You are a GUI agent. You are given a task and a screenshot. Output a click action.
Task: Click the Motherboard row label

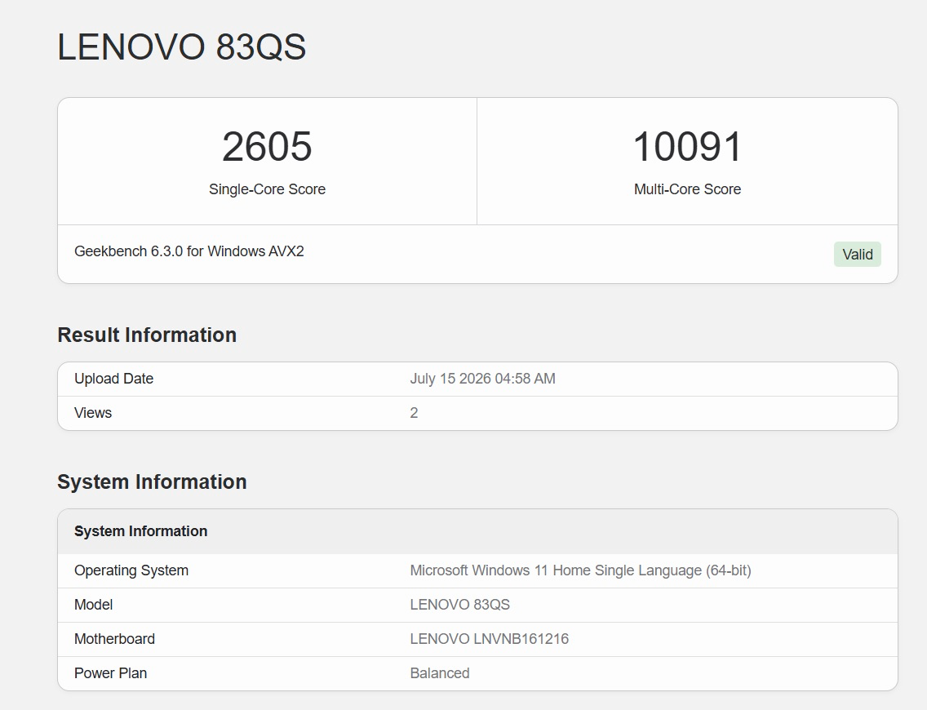(x=115, y=639)
